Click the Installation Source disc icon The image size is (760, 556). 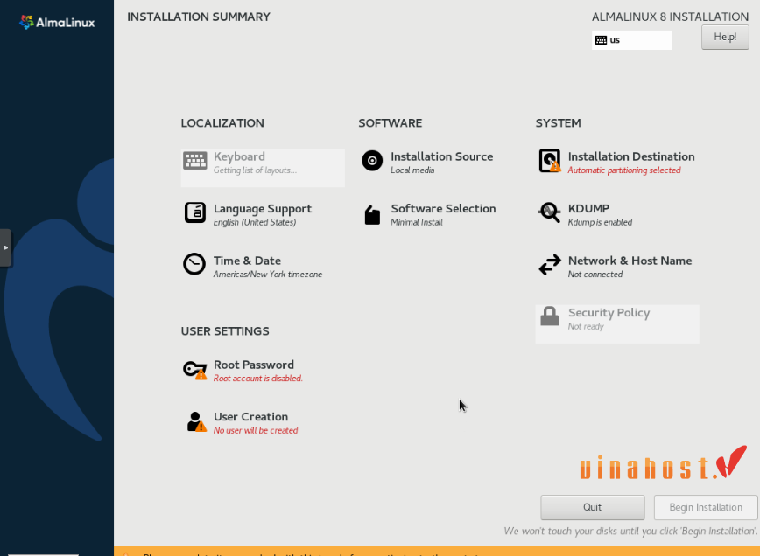(x=372, y=161)
